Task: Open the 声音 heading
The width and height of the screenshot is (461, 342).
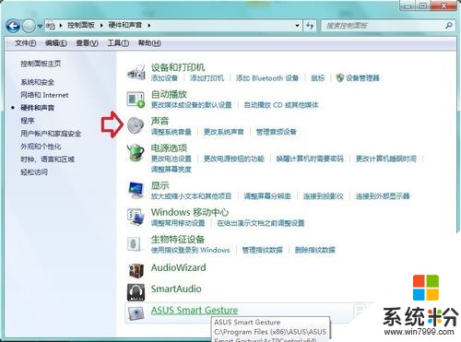Action: point(160,121)
